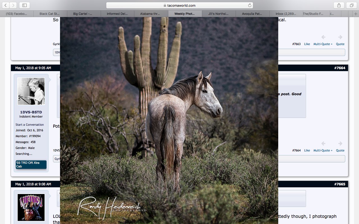Viewport: 359px width, 224px height.
Task: Click the 'Joined: Oct 6, 2016' text
Action: tap(29, 130)
